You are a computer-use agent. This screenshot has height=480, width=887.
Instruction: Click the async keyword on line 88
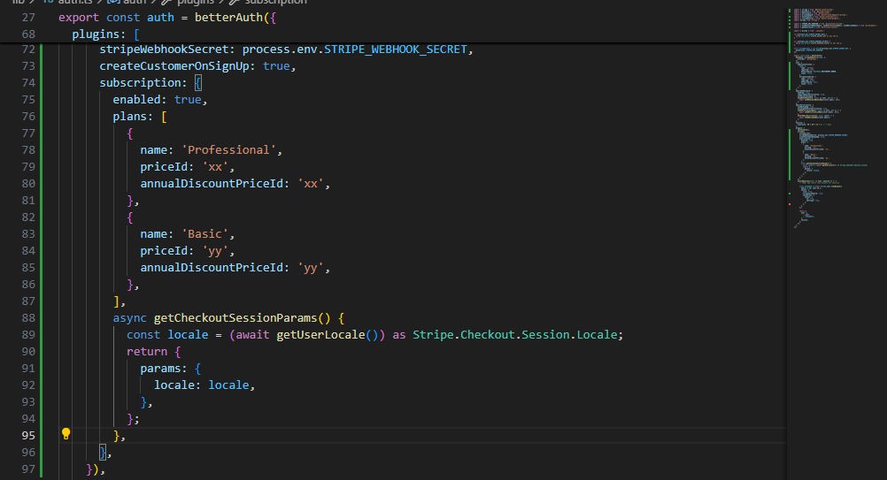click(x=129, y=318)
